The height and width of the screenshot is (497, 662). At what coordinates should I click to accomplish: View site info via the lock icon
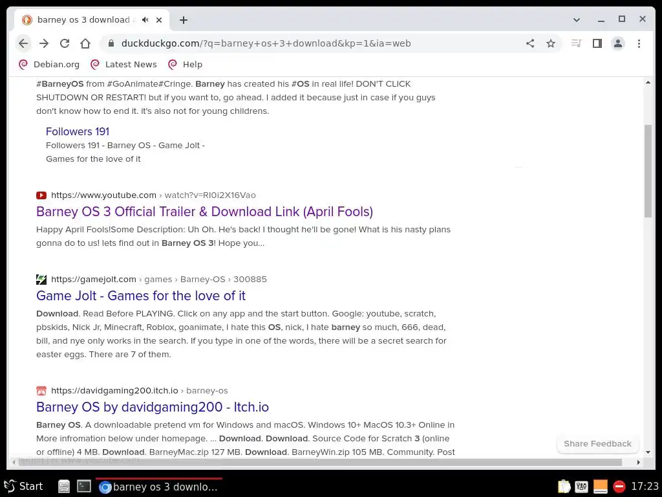[111, 43]
